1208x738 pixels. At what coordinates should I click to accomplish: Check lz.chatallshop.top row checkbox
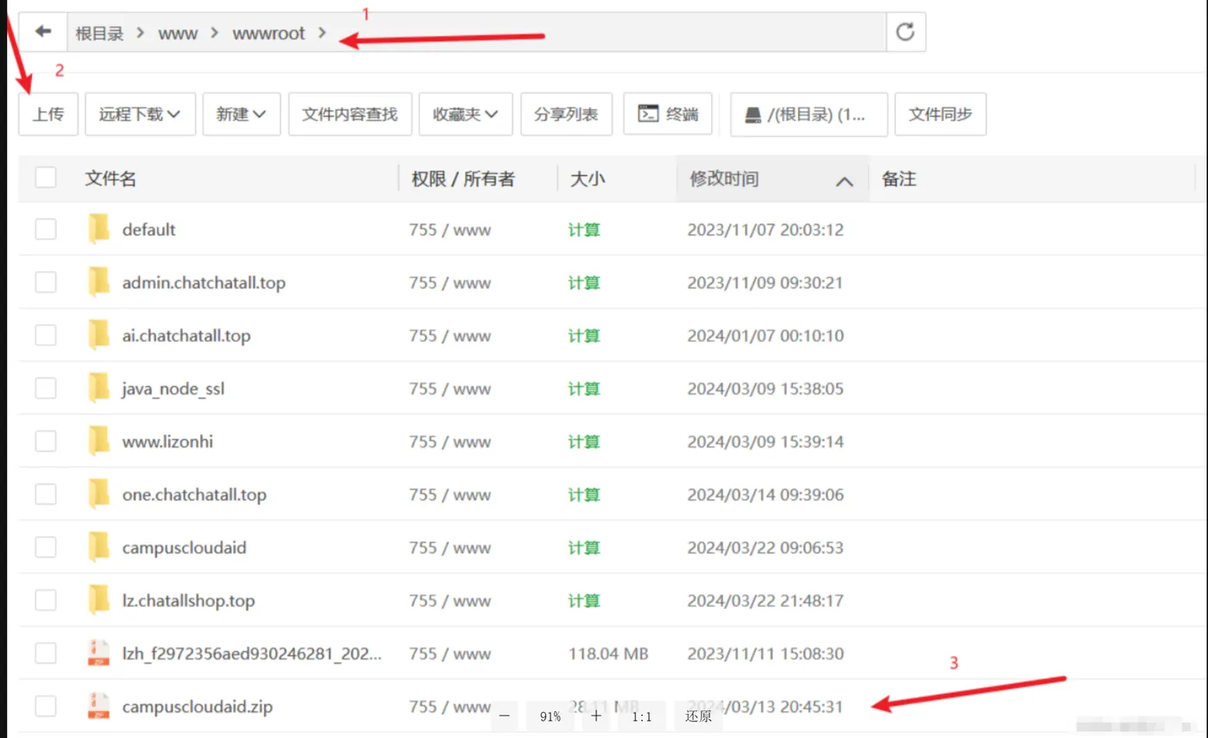click(46, 600)
